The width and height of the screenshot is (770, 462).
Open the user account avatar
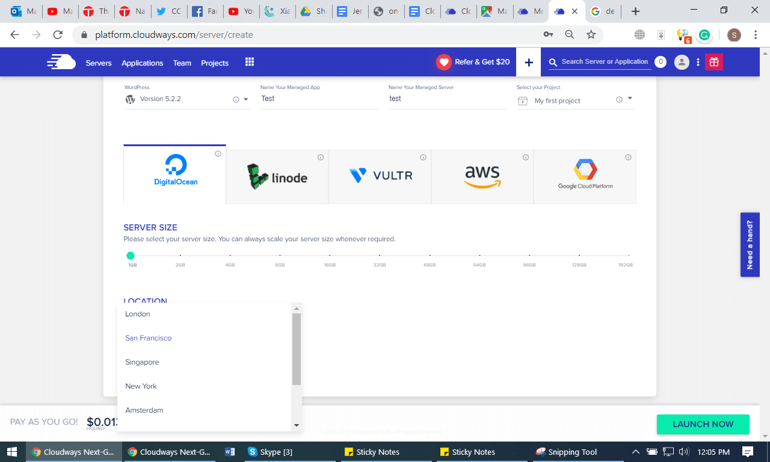(682, 62)
